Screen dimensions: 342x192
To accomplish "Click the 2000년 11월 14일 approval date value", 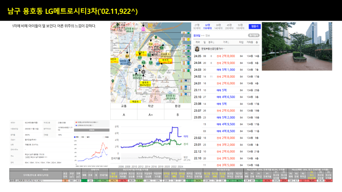I will click(32, 129).
